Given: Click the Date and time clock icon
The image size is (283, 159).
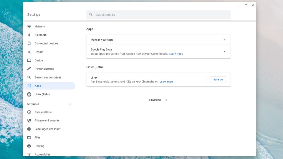Looking at the screenshot, I should tap(29, 112).
